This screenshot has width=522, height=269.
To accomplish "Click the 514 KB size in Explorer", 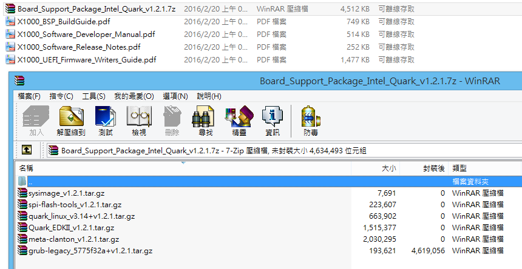I will 358,34.
